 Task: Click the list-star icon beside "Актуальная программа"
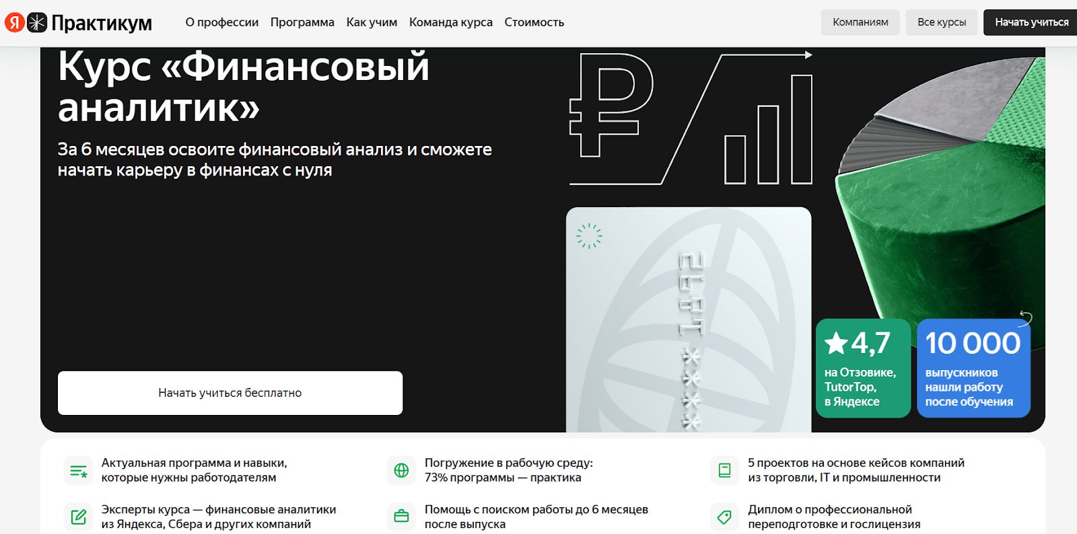pyautogui.click(x=79, y=471)
